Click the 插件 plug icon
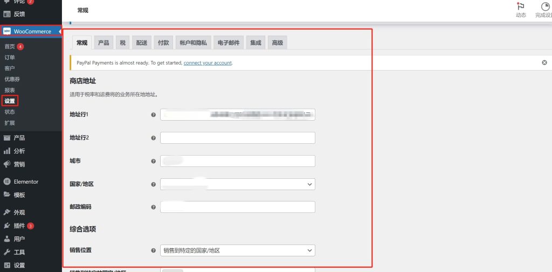552x272 pixels. (6, 226)
